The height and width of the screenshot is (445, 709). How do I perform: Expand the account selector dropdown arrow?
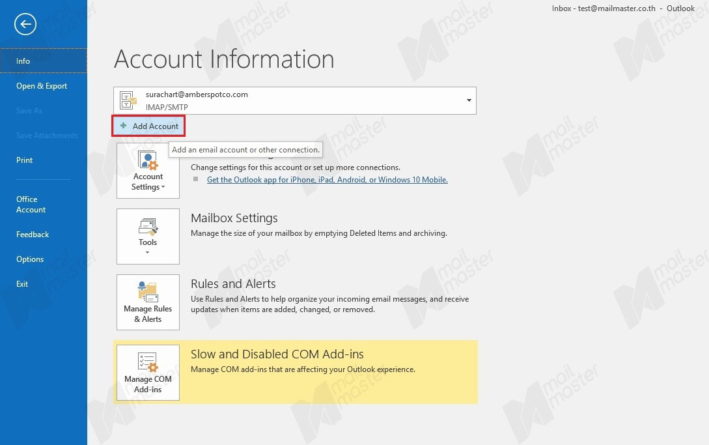click(469, 100)
